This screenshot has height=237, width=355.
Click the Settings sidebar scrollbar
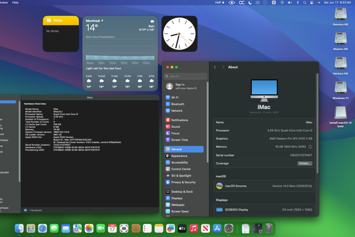pyautogui.click(x=207, y=122)
